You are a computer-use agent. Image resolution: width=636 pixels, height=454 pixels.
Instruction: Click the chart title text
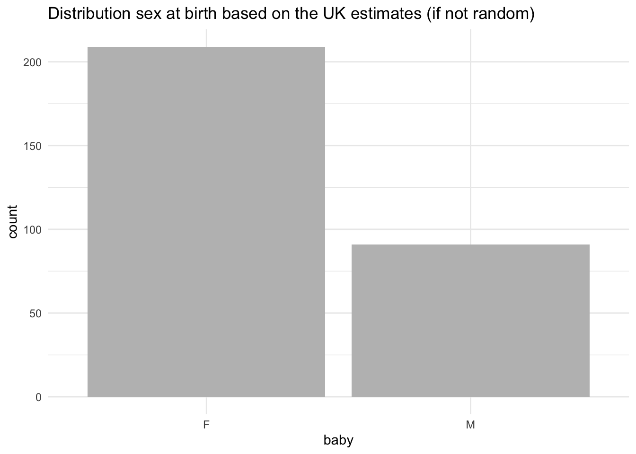pos(291,14)
